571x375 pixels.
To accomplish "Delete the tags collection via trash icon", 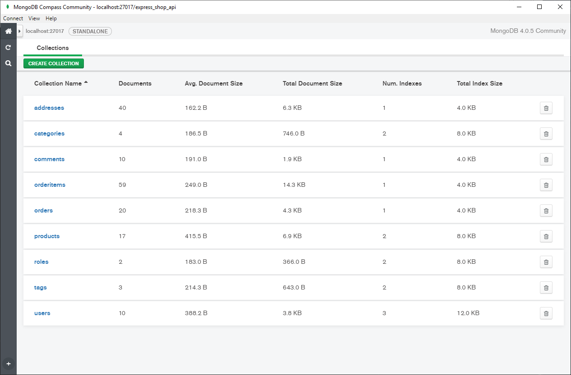I will [546, 288].
